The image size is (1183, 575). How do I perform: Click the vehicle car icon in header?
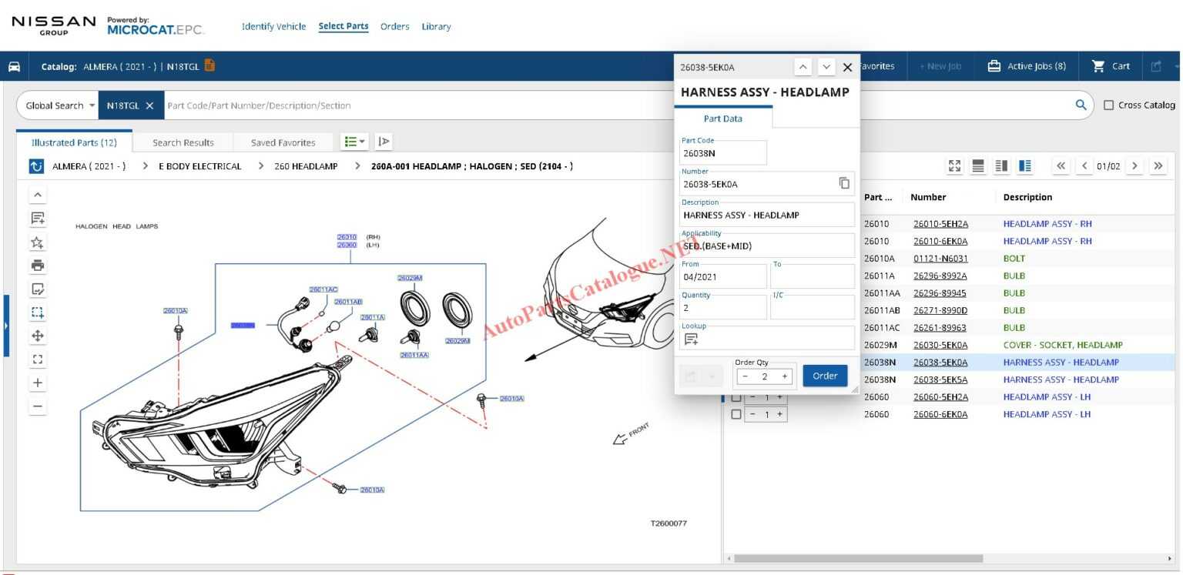(x=14, y=66)
